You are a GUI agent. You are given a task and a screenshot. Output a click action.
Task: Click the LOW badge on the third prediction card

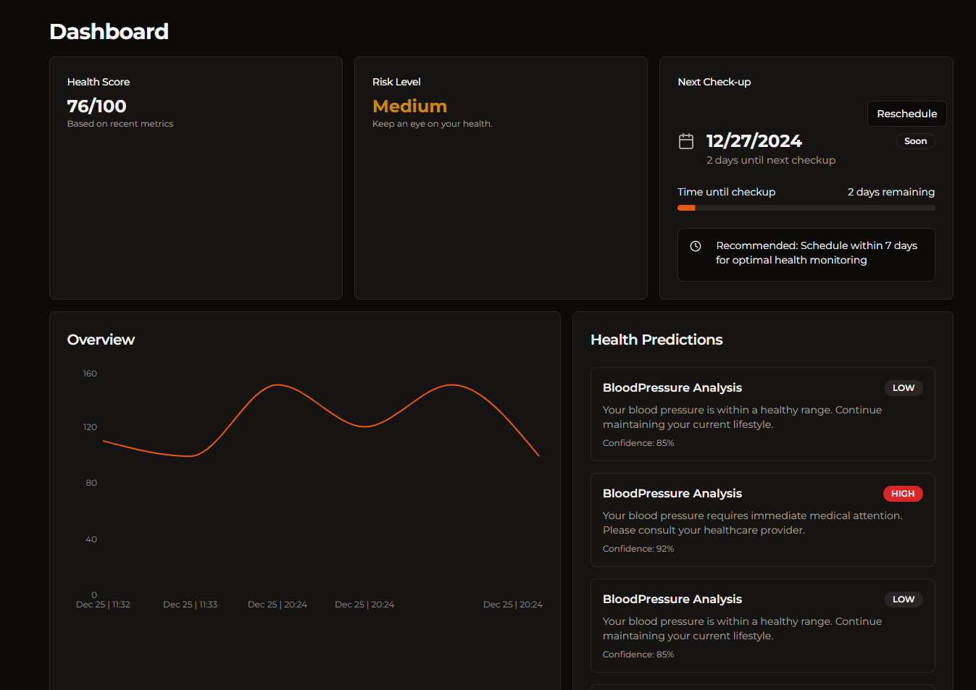coord(903,599)
